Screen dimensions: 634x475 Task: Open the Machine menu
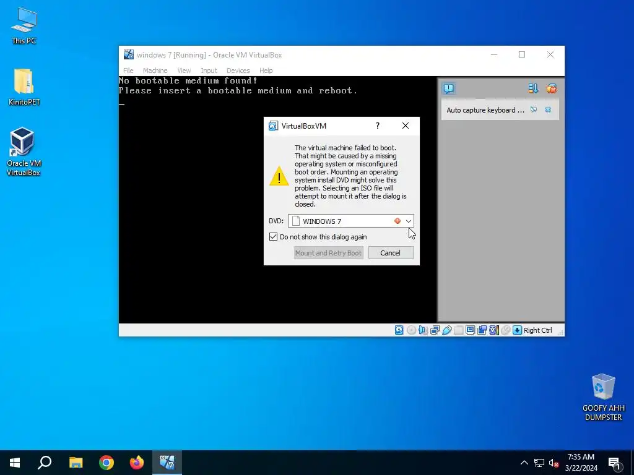pos(155,71)
